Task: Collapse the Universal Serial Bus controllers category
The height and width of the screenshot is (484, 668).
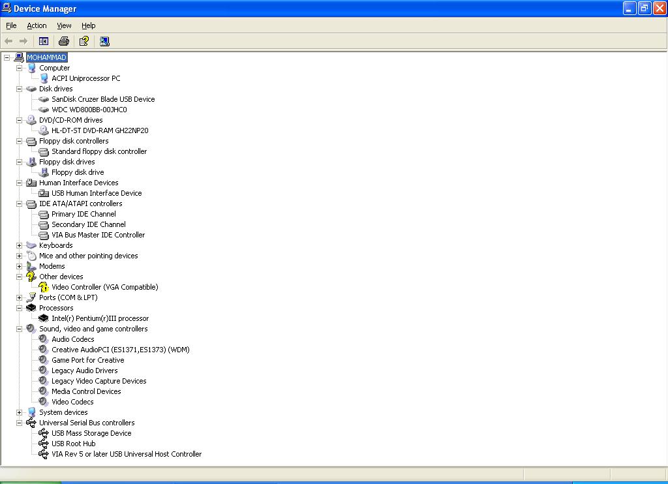Action: (19, 423)
